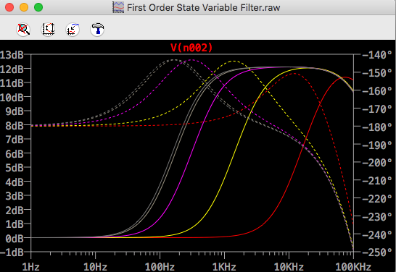Click the -220° phase axis label
The height and width of the screenshot is (272, 396).
click(x=377, y=198)
